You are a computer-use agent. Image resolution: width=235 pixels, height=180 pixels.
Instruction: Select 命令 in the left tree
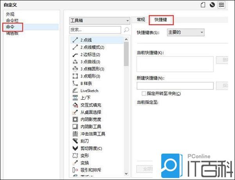click(10, 27)
